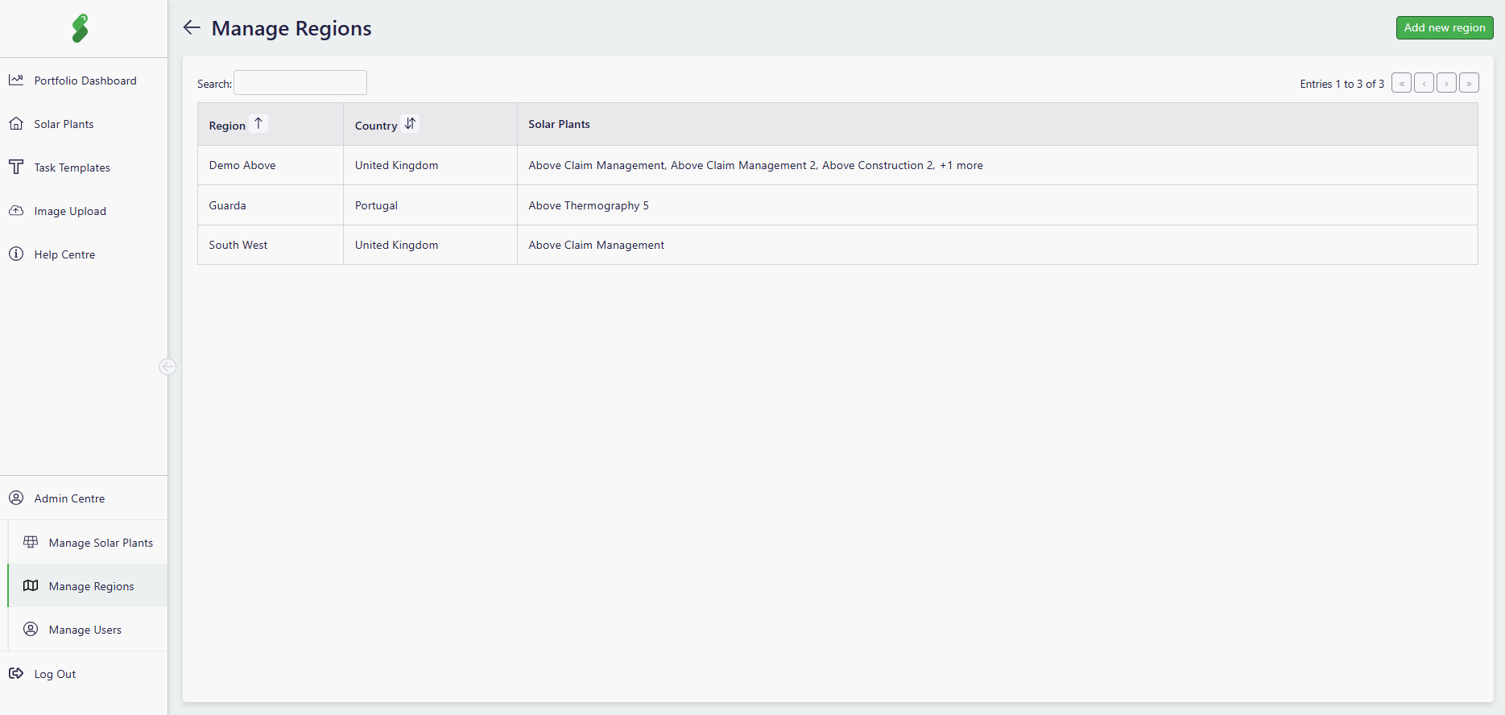Open Help Centre info icon
This screenshot has width=1505, height=715.
tap(16, 254)
